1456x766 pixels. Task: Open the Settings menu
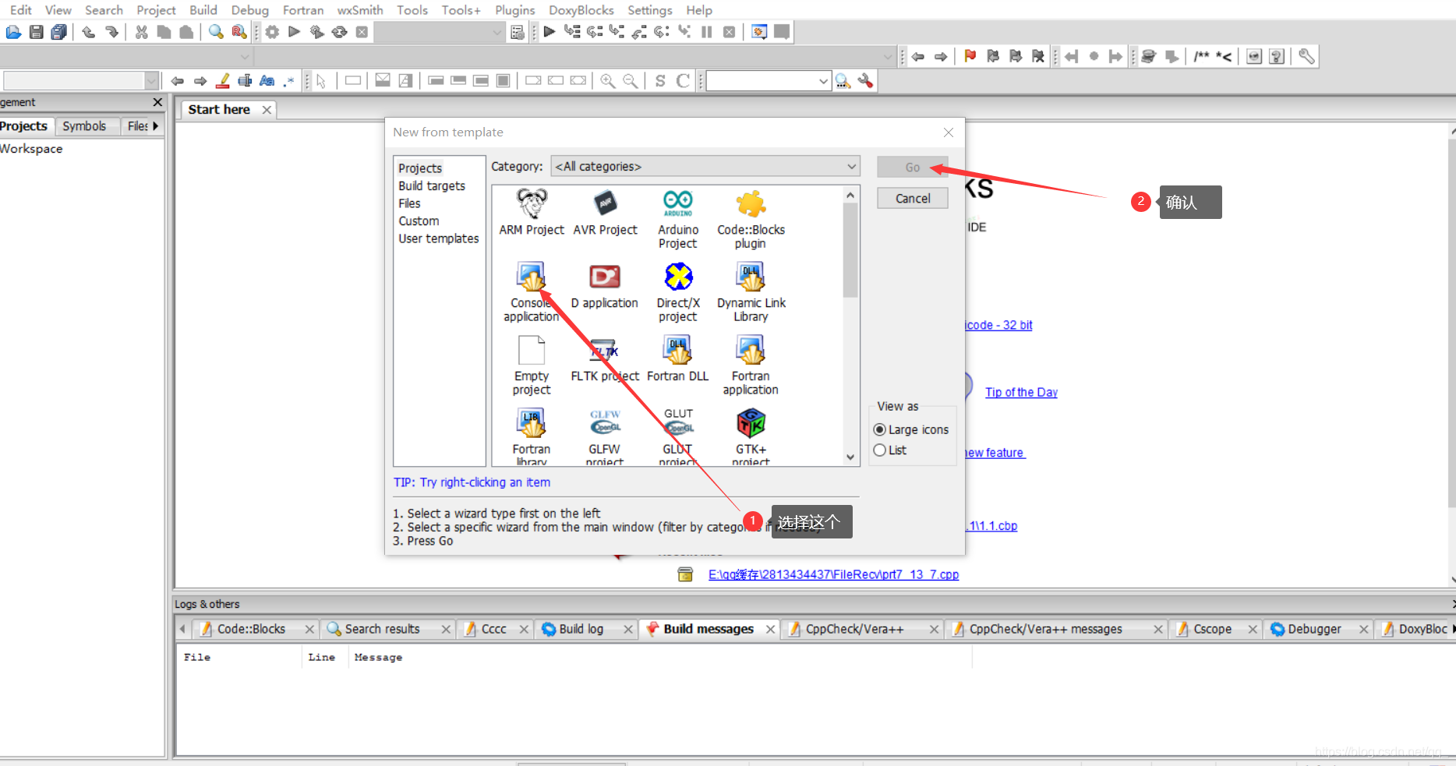(650, 10)
